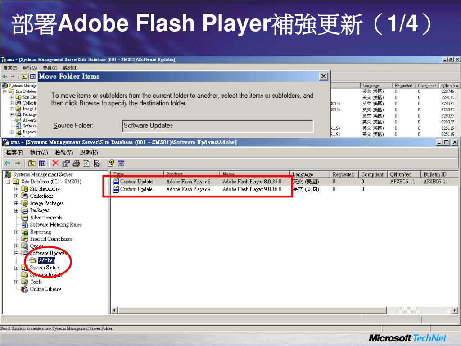Expand the Tools tree node
Viewport: 461px width, 346px height.
coord(17,282)
